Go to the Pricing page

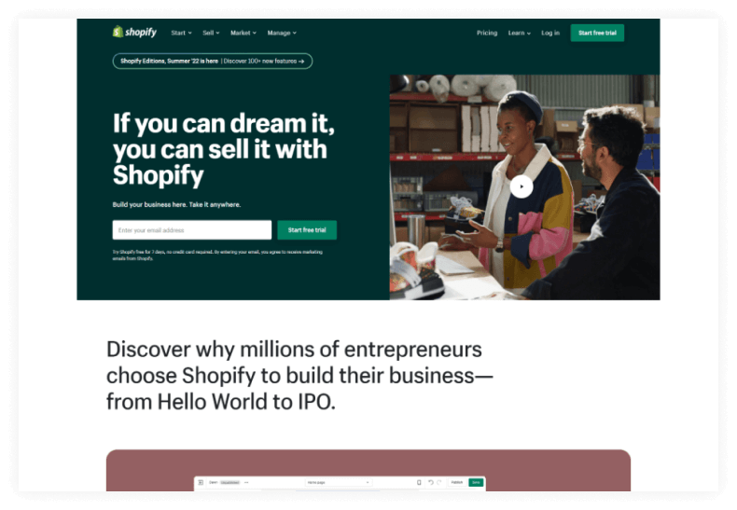point(487,33)
